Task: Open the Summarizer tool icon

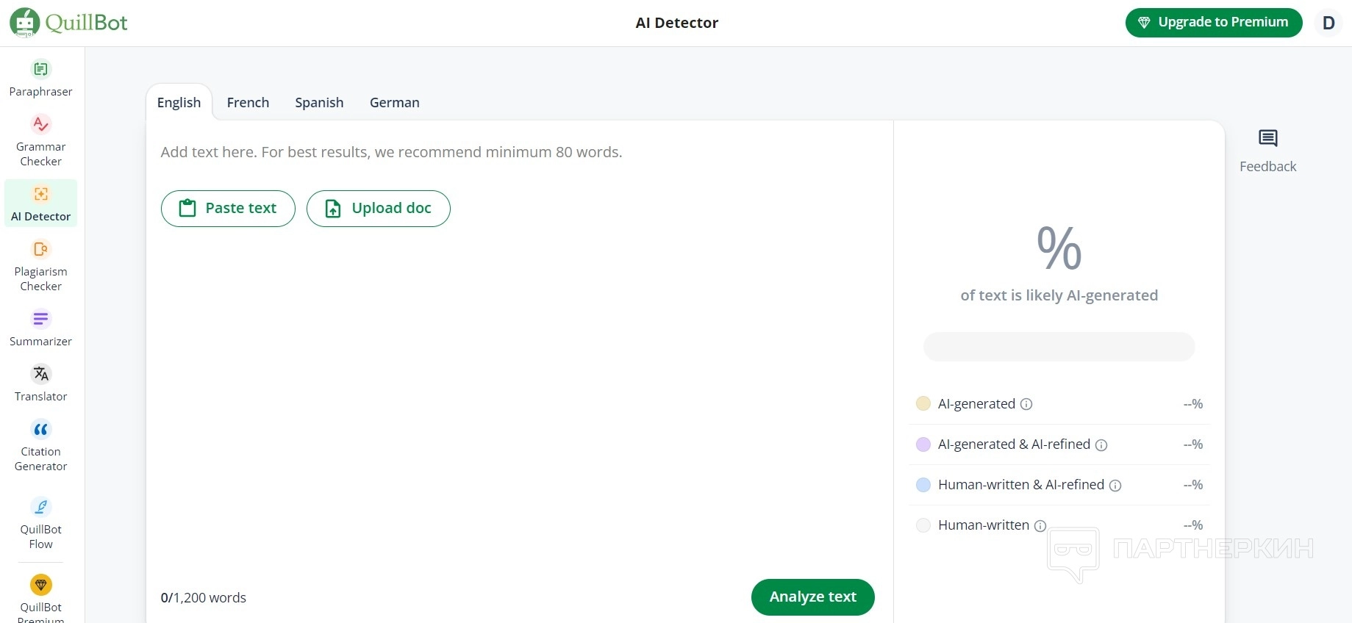Action: point(41,319)
